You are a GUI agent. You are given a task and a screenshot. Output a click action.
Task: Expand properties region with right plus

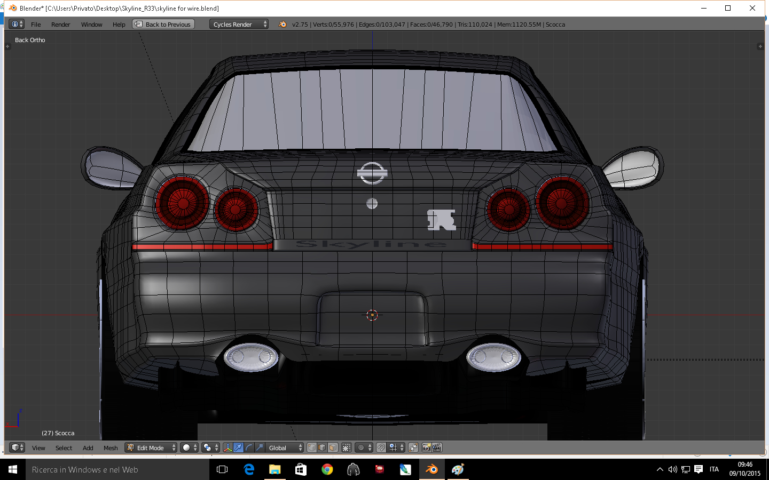(x=760, y=46)
